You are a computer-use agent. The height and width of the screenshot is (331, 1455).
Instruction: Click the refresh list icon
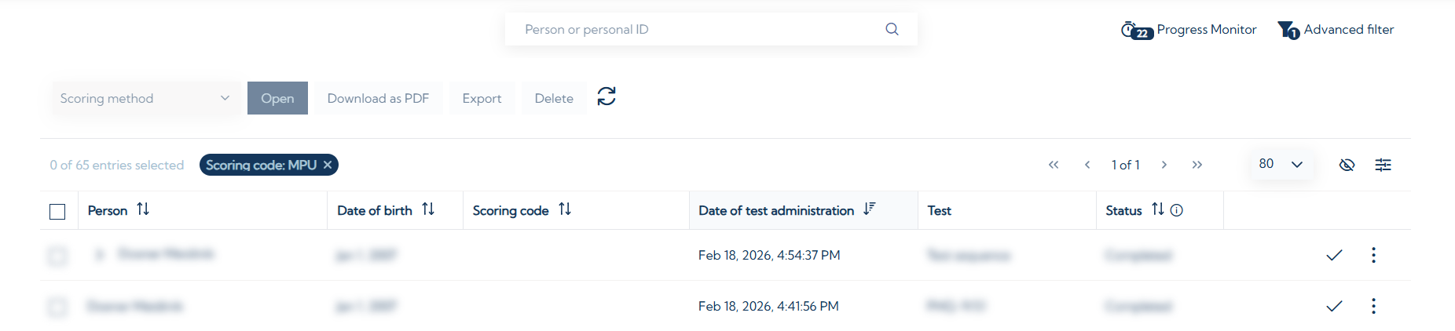click(x=607, y=96)
